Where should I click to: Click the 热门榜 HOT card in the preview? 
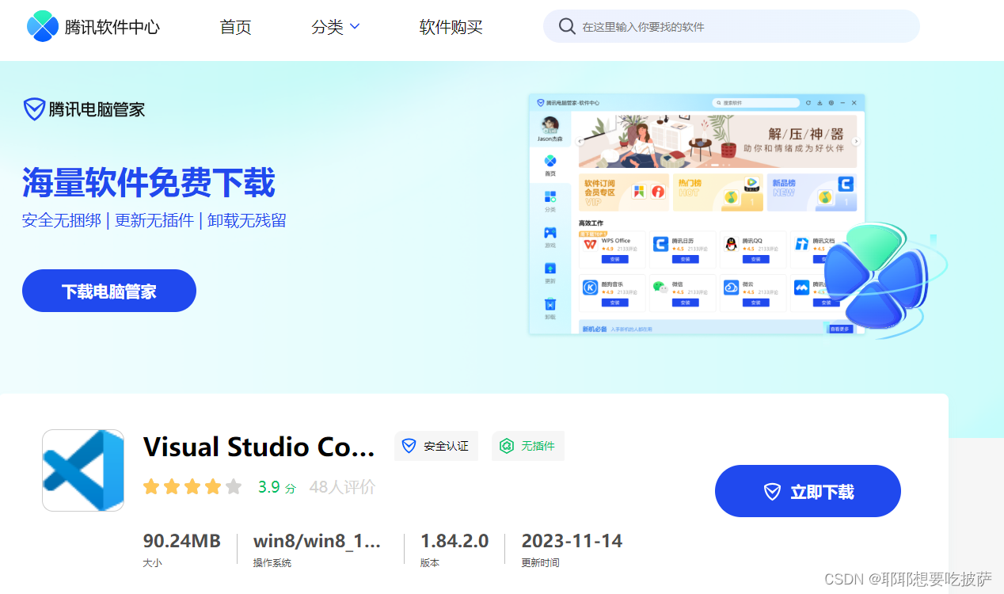(718, 192)
